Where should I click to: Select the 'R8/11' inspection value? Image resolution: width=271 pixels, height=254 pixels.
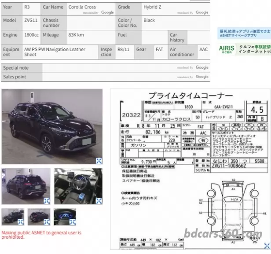click(x=123, y=49)
